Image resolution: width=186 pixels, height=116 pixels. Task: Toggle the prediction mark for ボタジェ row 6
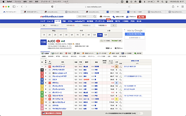50,83
